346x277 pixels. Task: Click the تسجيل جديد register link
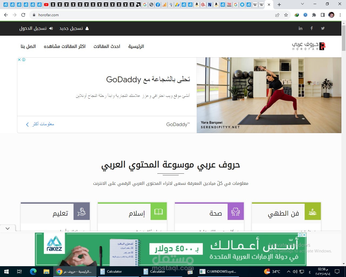tap(74, 28)
